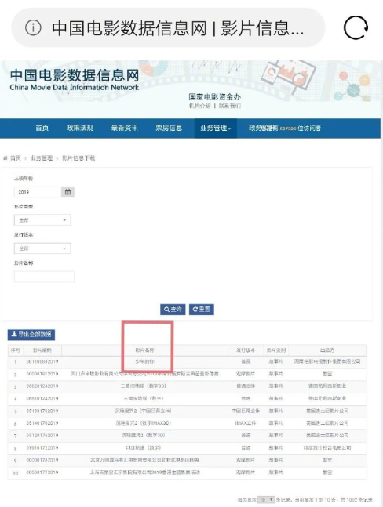383x507 pixels.
Task: Sort by the 影片名称 column header
Action: (144, 350)
